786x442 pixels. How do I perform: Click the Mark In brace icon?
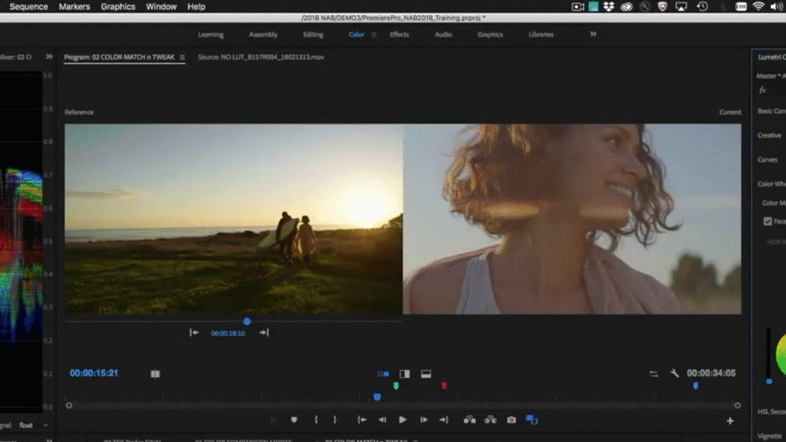pos(316,420)
